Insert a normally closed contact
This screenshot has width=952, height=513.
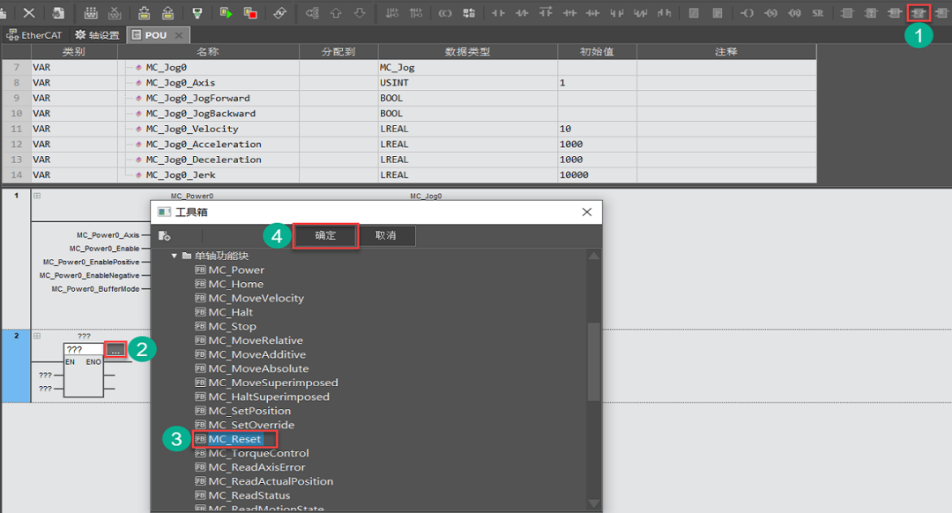click(522, 12)
